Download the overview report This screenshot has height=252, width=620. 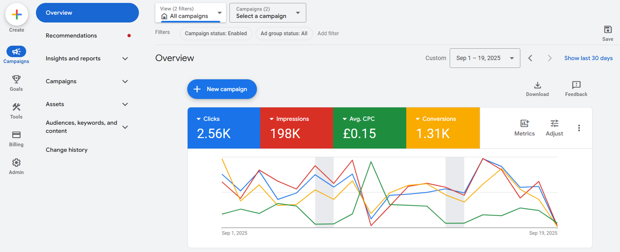(537, 86)
